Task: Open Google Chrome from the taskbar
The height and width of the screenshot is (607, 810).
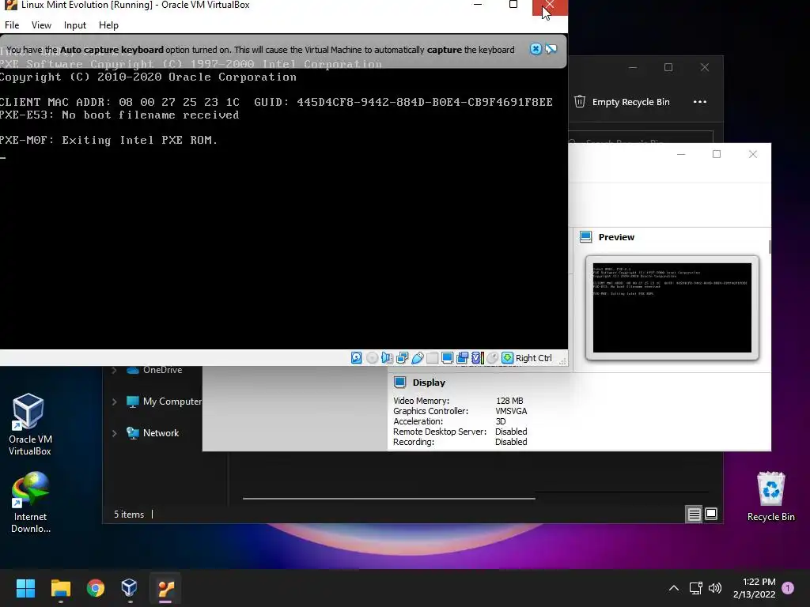Action: (x=96, y=588)
